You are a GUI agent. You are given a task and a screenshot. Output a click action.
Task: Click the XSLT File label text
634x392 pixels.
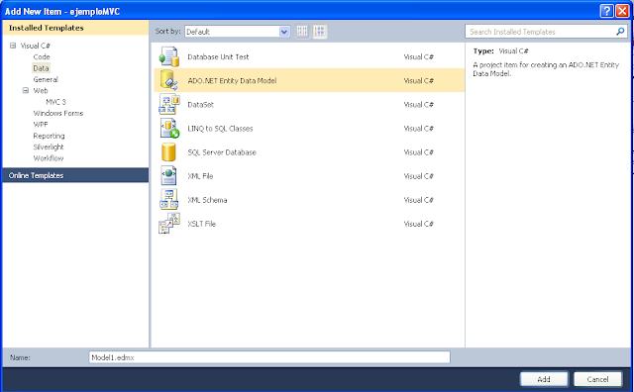click(x=201, y=224)
